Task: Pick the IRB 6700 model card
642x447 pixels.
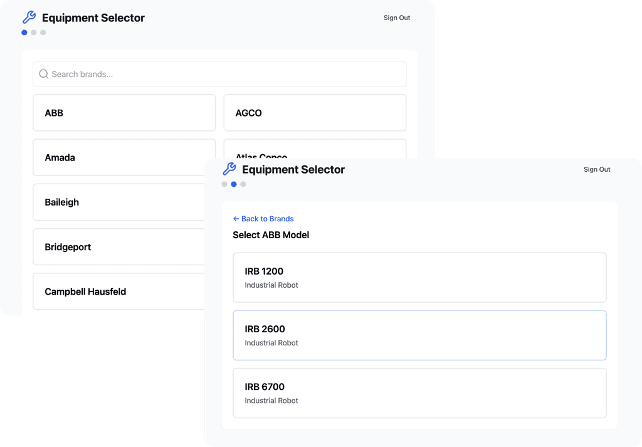Action: pos(419,392)
